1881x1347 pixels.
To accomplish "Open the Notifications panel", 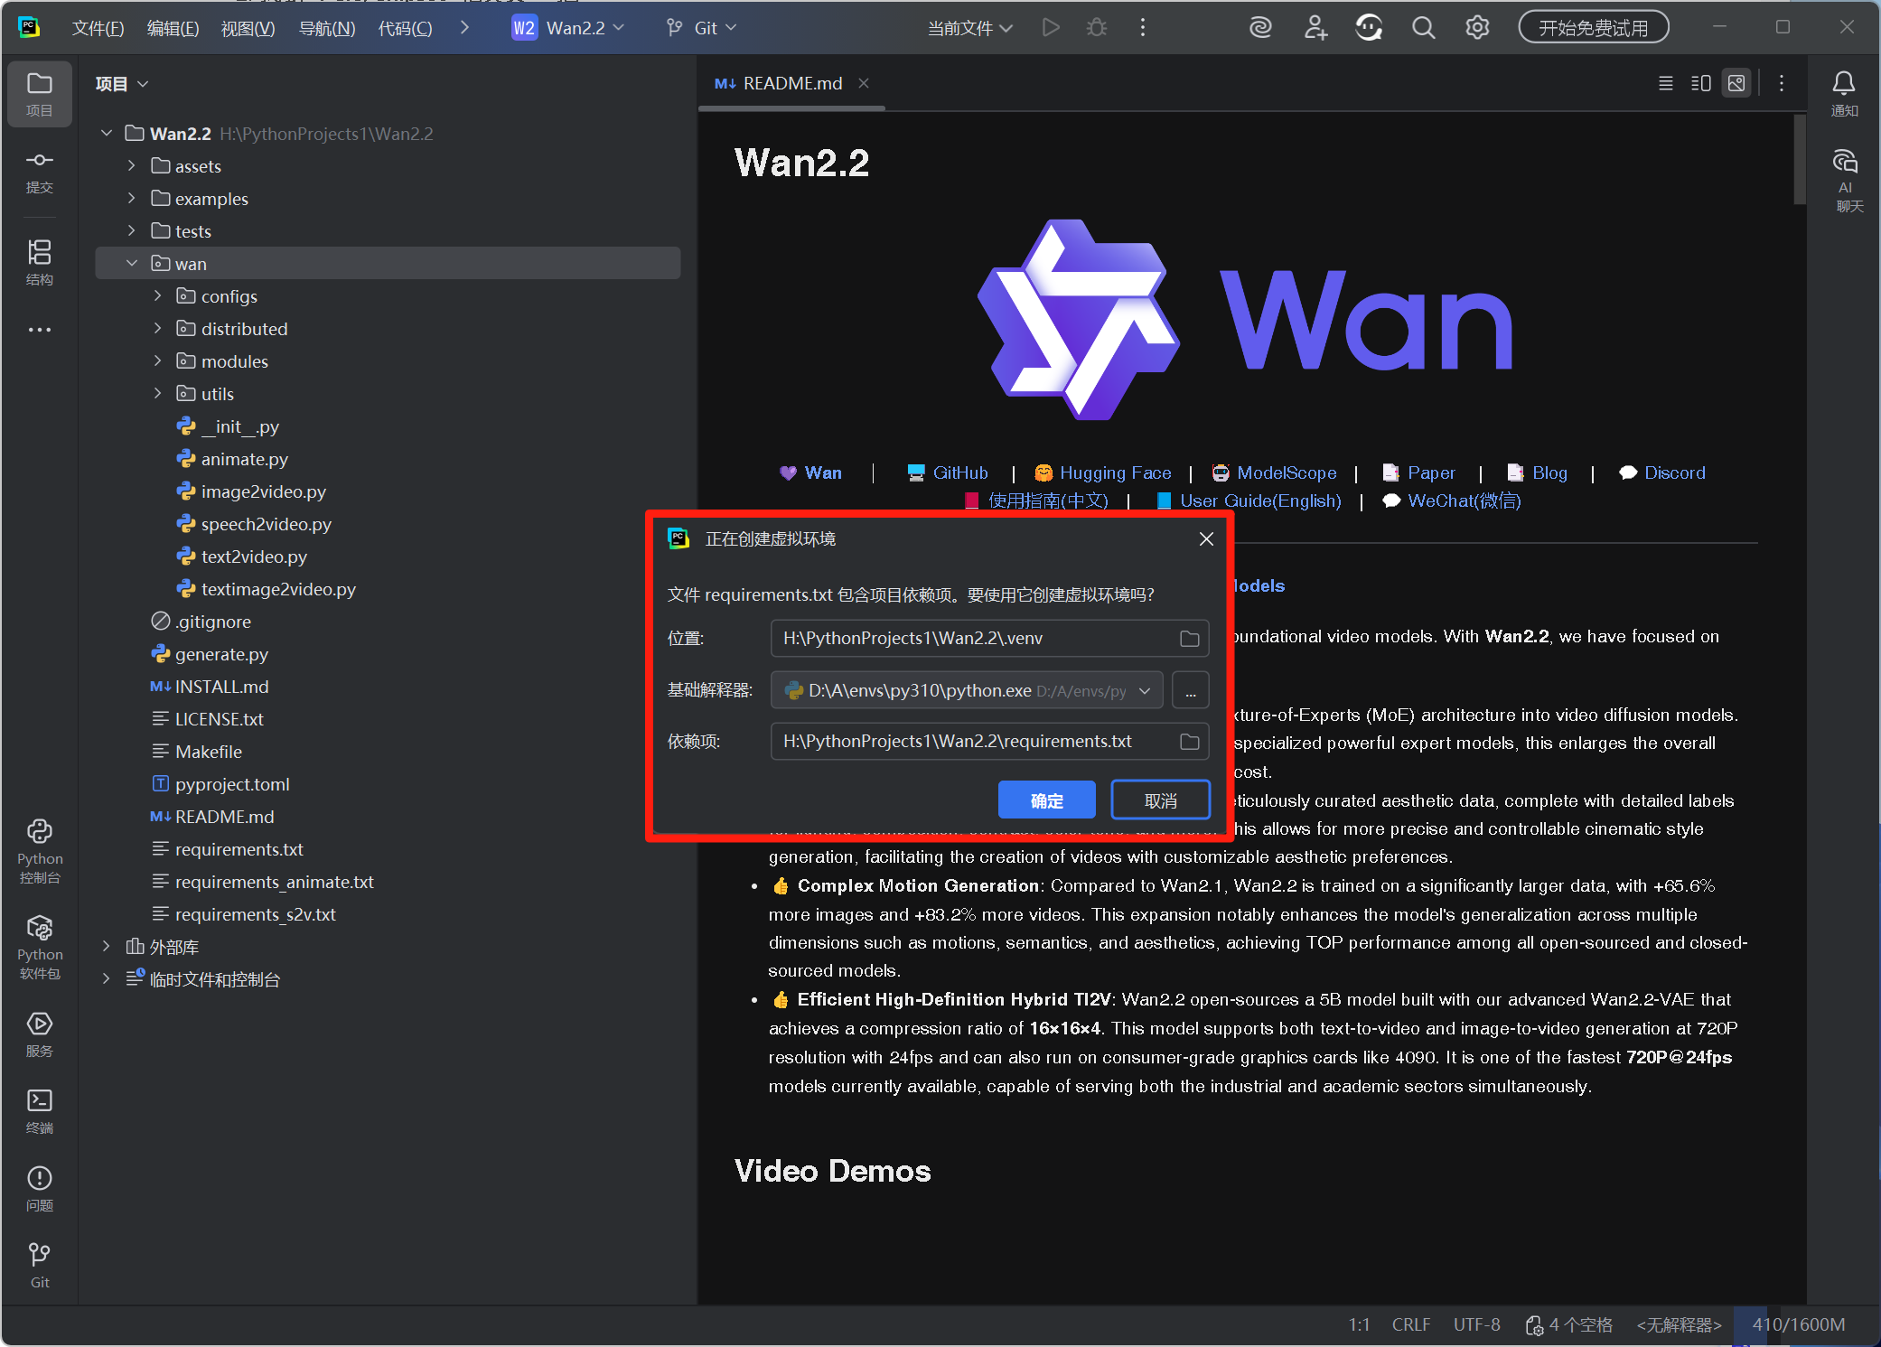I will pyautogui.click(x=1844, y=93).
